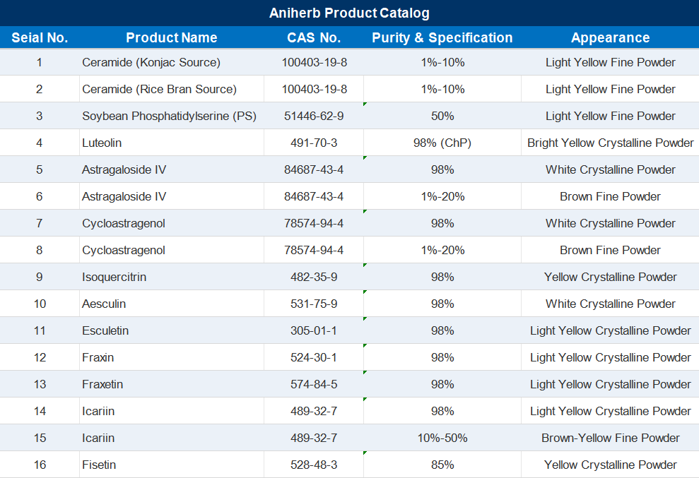Select the Product Name column header
Viewport: 699px width, 478px height.
(x=172, y=38)
